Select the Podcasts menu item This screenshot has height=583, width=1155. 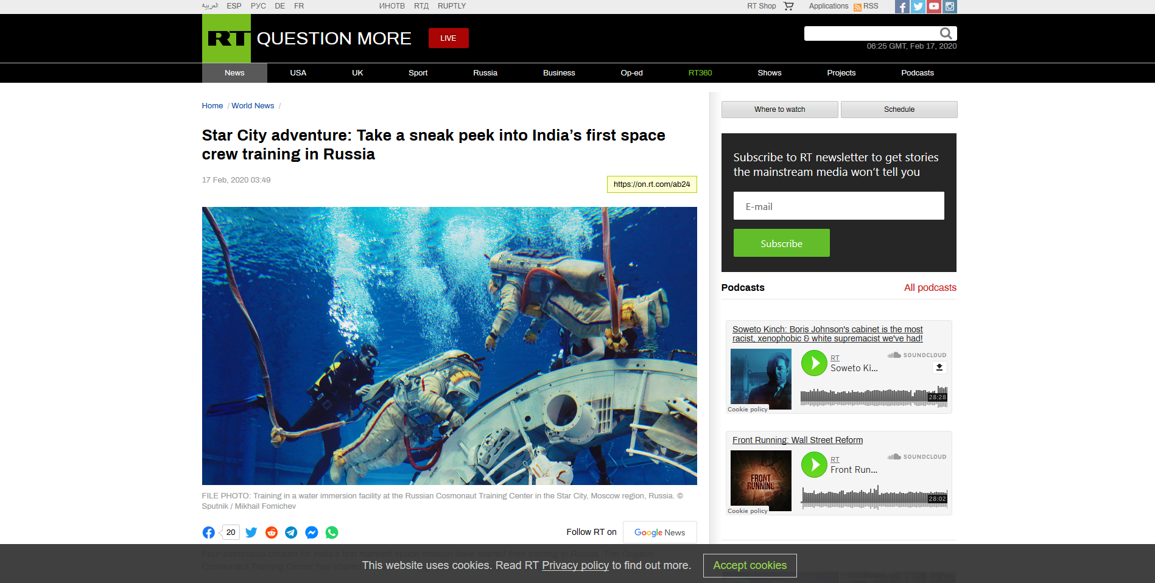(x=917, y=73)
